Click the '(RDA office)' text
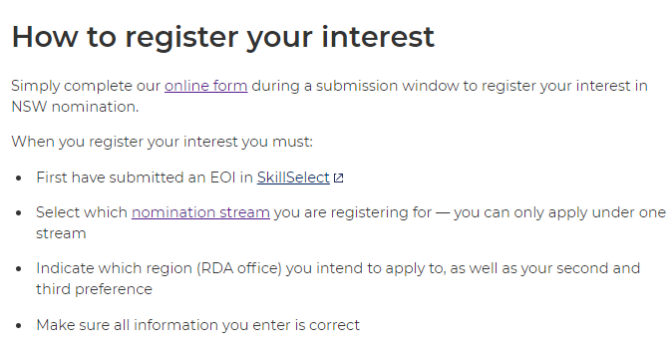The image size is (672, 360). (x=239, y=268)
